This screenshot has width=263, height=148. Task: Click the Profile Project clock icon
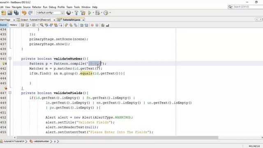click(x=106, y=13)
